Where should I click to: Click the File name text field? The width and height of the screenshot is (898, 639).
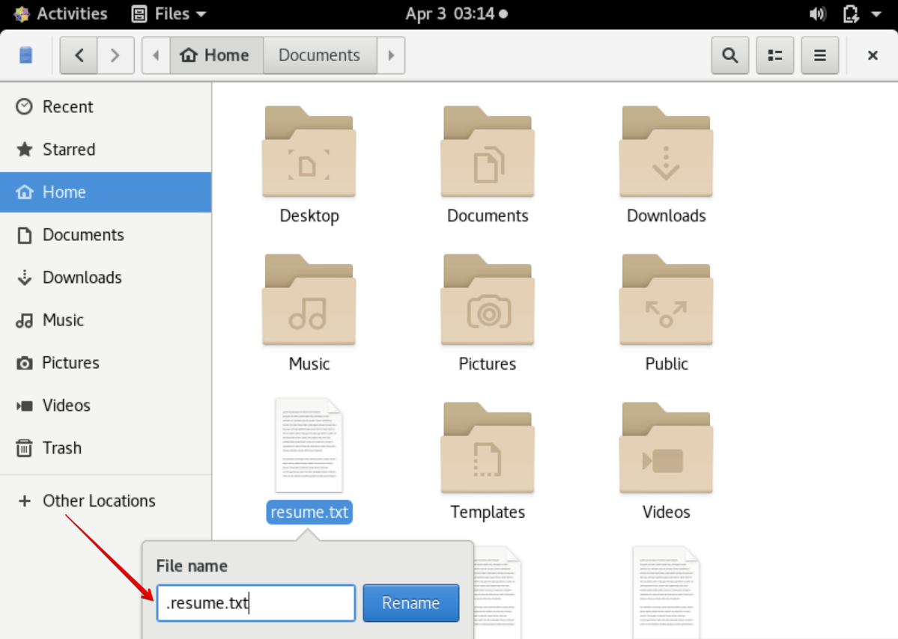pos(256,603)
